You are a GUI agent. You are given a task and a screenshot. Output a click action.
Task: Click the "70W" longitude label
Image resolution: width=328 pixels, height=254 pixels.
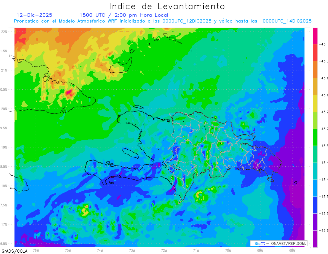click(x=228, y=250)
